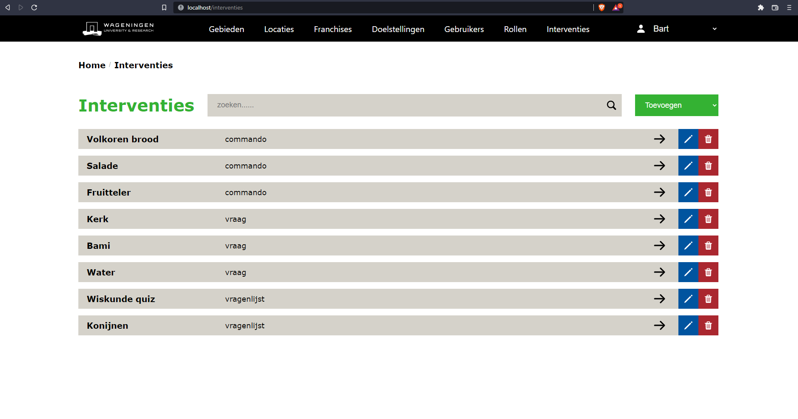Open Brave Shields lion icon

602,7
